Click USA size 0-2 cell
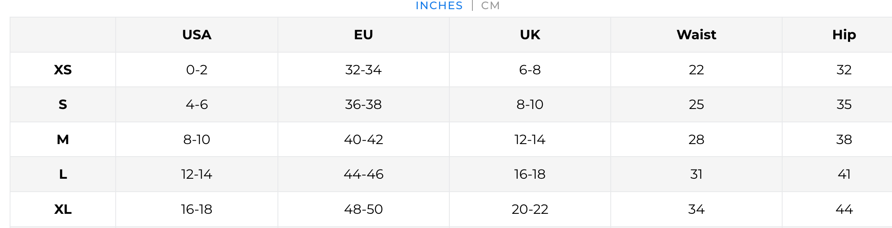This screenshot has width=892, height=228. (x=197, y=70)
